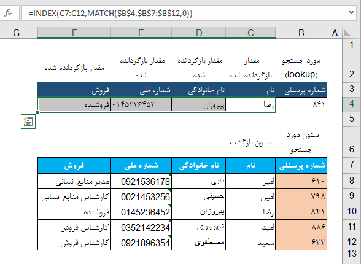Screen dimensions: 361x264
Task: Click blue table header نام خانوادگی
Action: click(199, 165)
